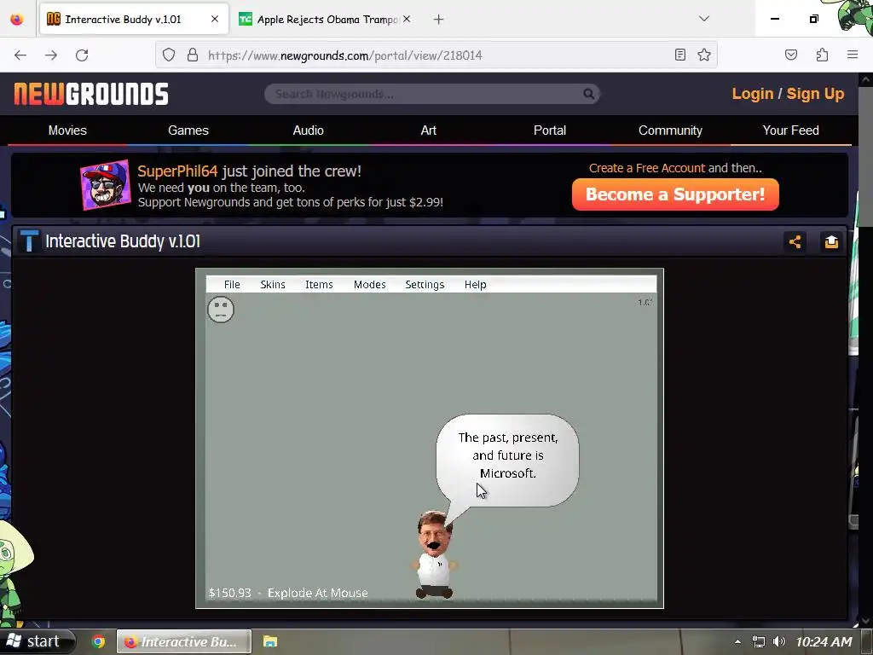Click the share icon on game header
Screen dimensions: 873x655
click(x=795, y=241)
